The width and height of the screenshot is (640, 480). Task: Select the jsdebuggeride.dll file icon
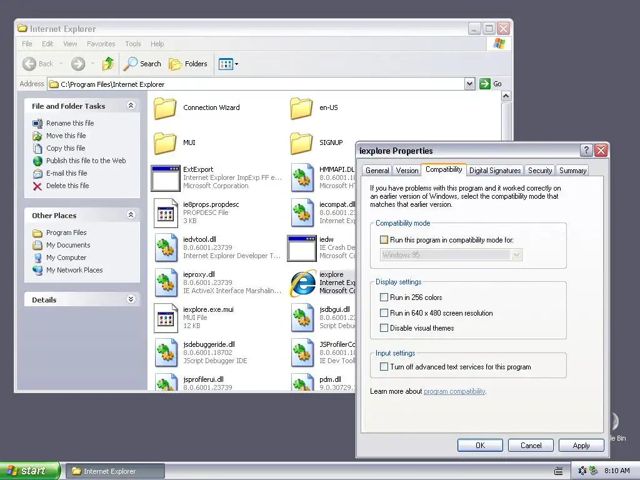pos(166,352)
